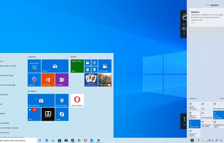
Task: Launch the Skype tile
Action: click(62, 114)
